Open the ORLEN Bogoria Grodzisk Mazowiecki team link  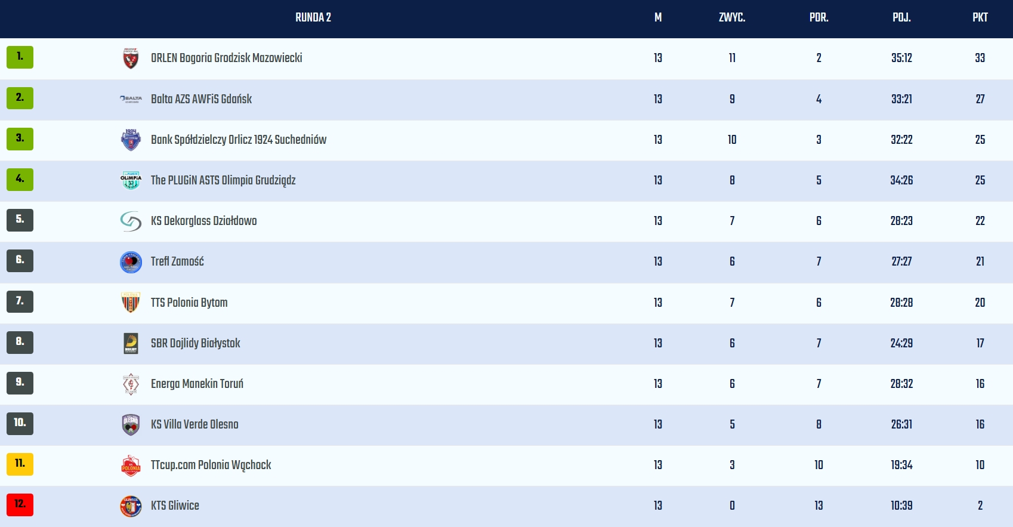[226, 58]
